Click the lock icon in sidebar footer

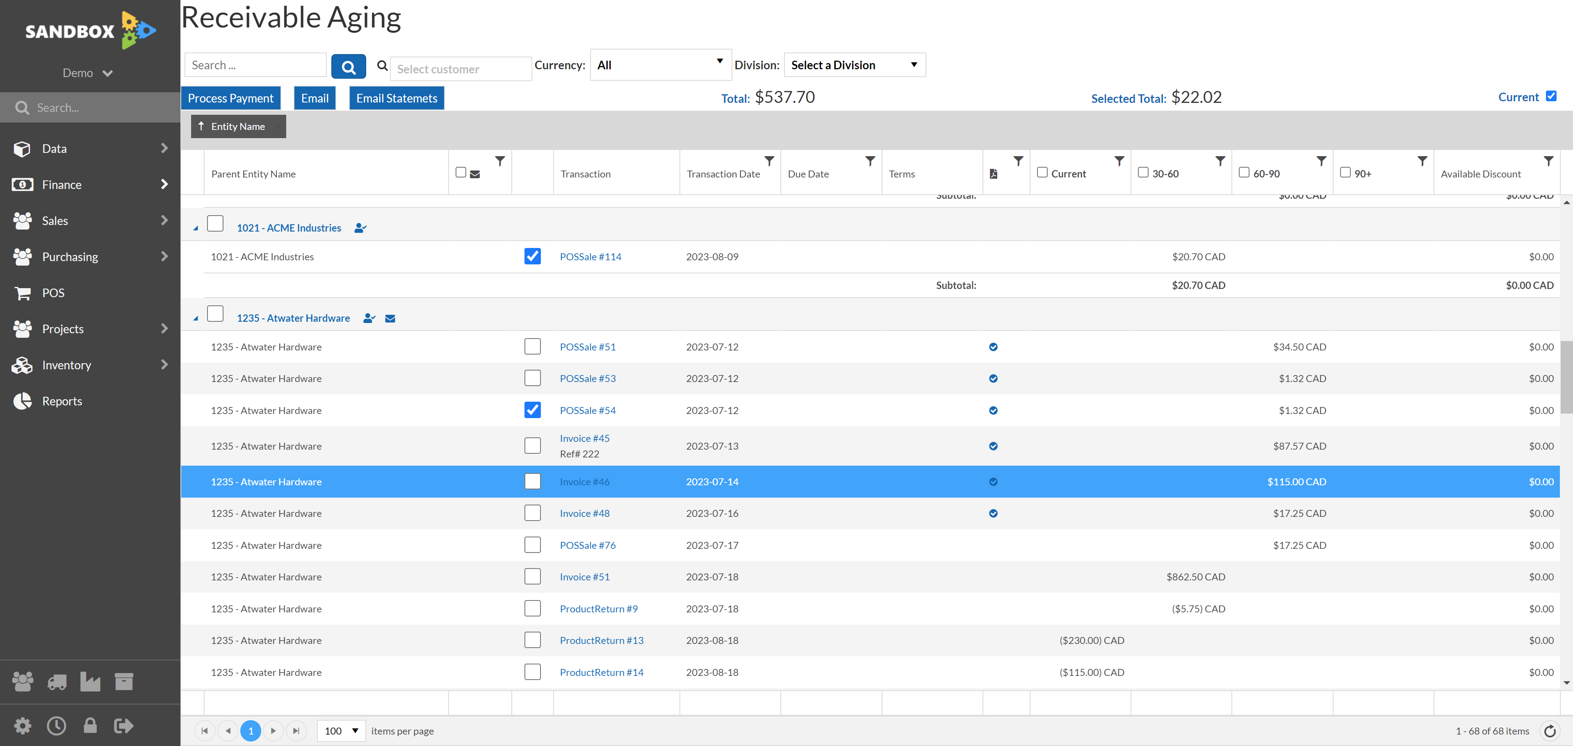click(x=90, y=725)
